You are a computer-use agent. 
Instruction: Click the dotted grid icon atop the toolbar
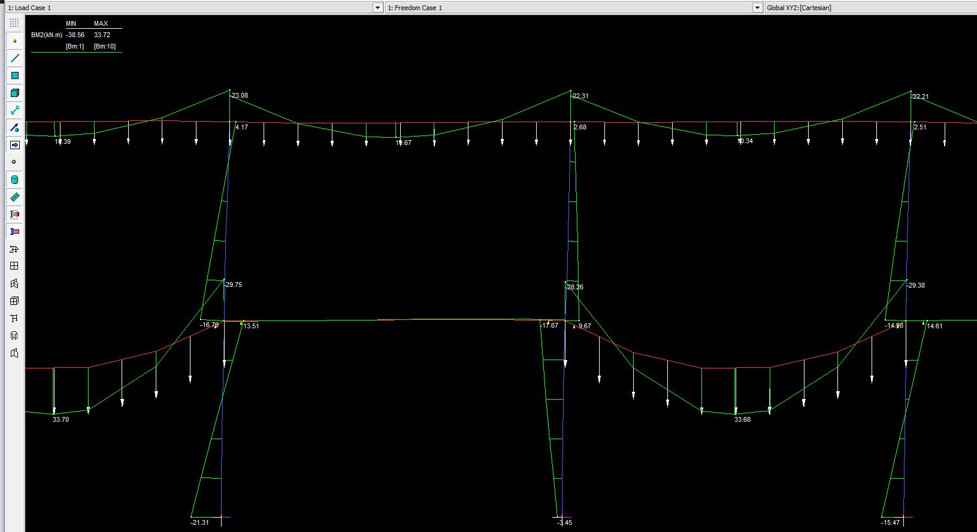14,23
